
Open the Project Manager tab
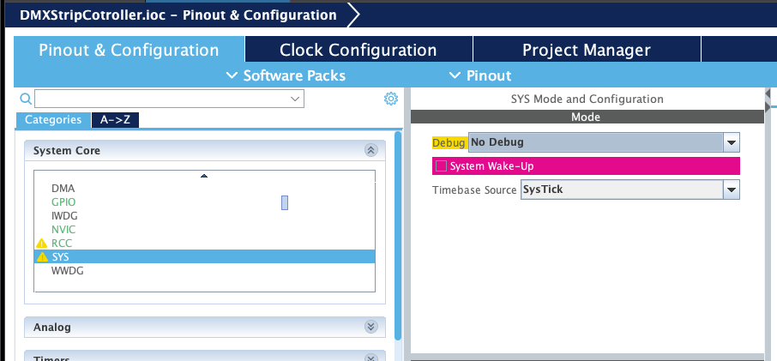(586, 50)
